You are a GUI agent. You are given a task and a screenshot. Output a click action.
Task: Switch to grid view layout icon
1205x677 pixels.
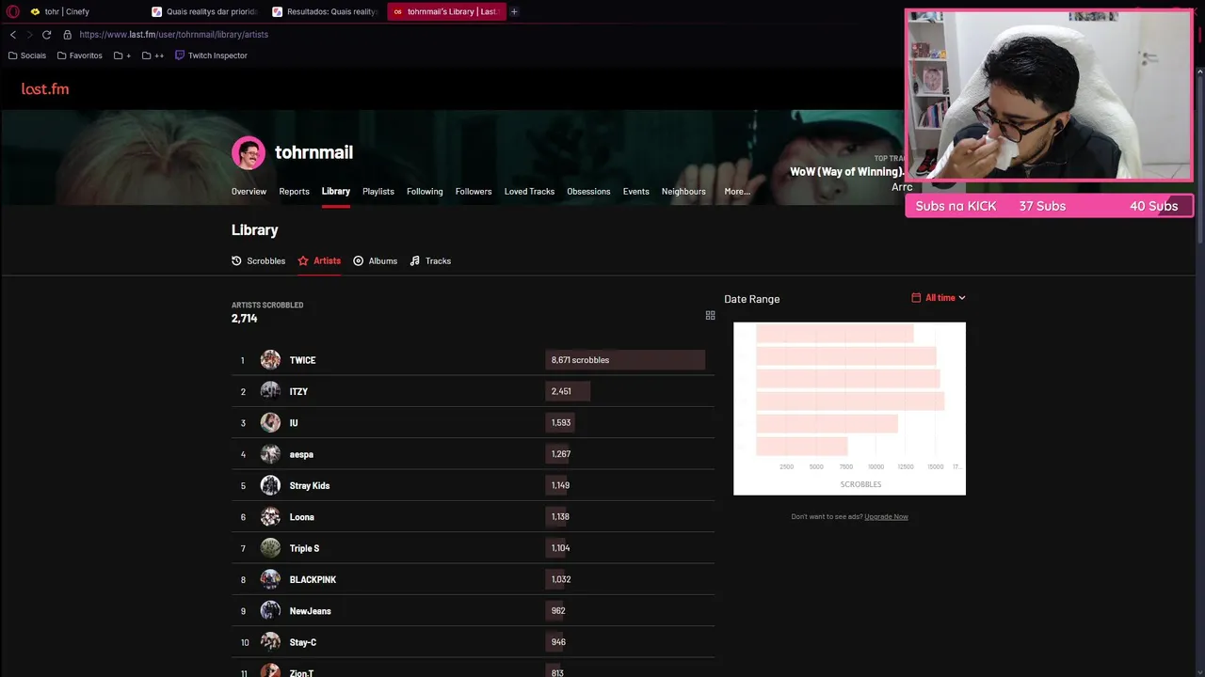pyautogui.click(x=710, y=316)
